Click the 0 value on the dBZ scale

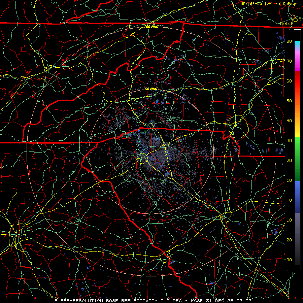290,200
